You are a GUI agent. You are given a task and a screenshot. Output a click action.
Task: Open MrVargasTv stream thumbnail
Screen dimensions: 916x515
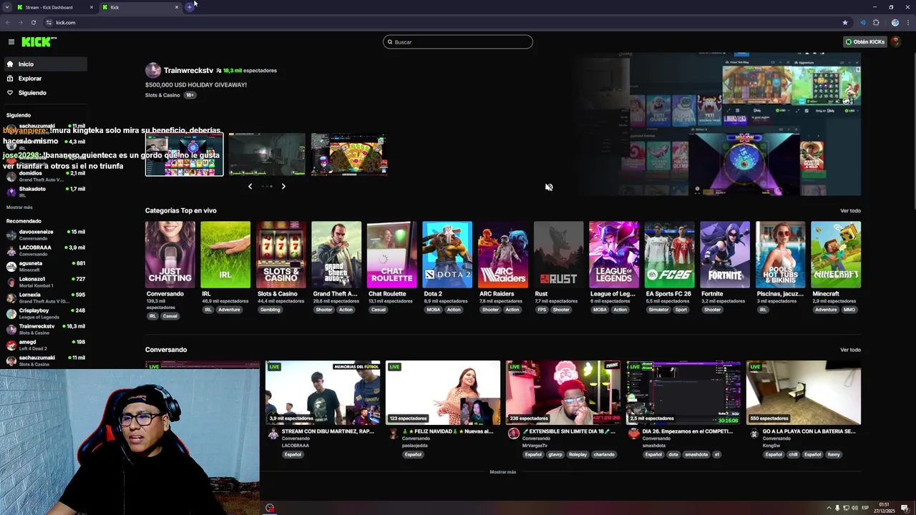[563, 393]
